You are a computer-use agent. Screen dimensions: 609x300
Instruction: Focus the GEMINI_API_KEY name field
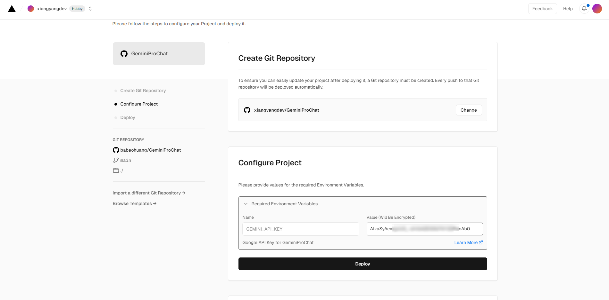[x=301, y=229]
